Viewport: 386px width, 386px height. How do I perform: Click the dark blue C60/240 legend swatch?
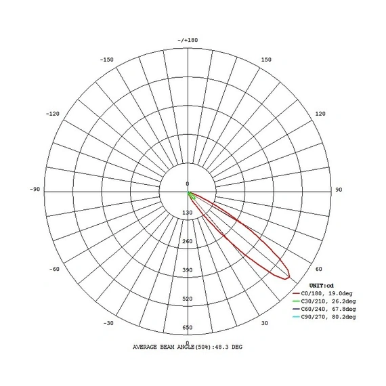[x=296, y=309]
